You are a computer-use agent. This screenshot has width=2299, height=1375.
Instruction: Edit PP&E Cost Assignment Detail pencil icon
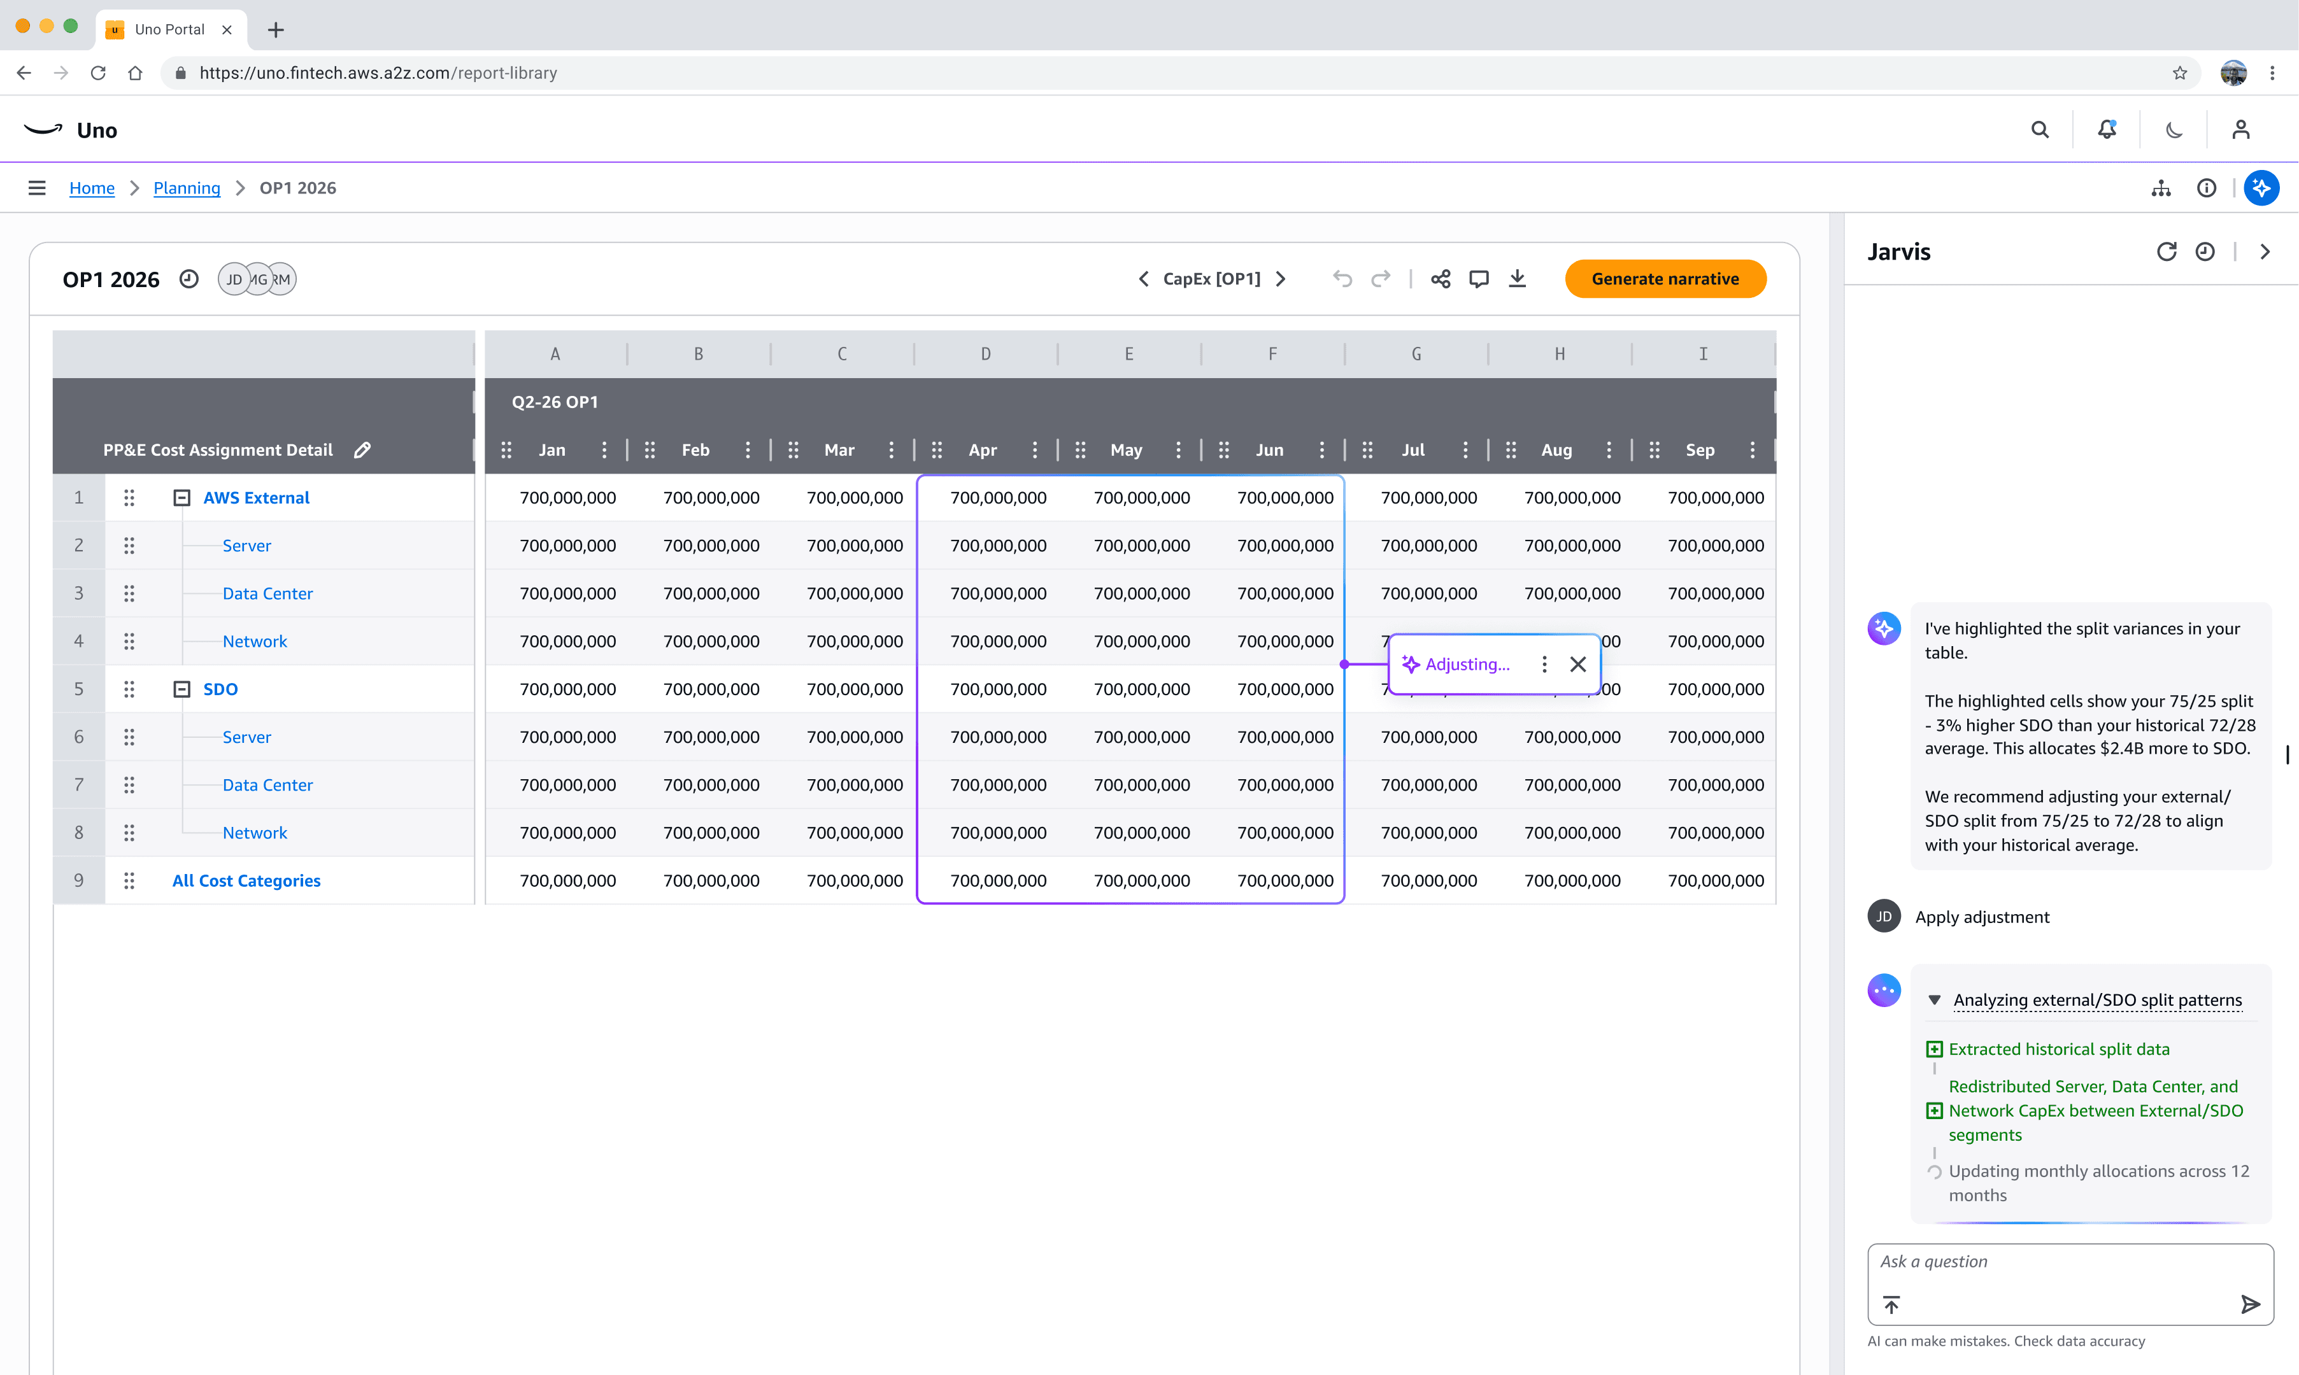[362, 449]
